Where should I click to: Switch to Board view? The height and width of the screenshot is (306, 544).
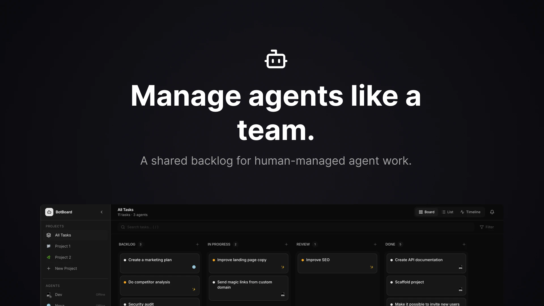426,212
